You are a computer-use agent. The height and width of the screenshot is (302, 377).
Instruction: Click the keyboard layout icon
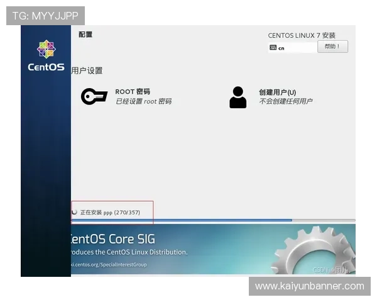click(273, 47)
